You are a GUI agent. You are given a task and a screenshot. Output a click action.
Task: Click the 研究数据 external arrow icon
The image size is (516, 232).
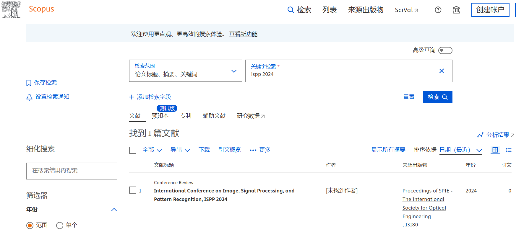pyautogui.click(x=263, y=116)
